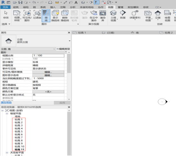Click the 详细程度 精细 value
The height and width of the screenshot is (156, 176).
click(48, 65)
